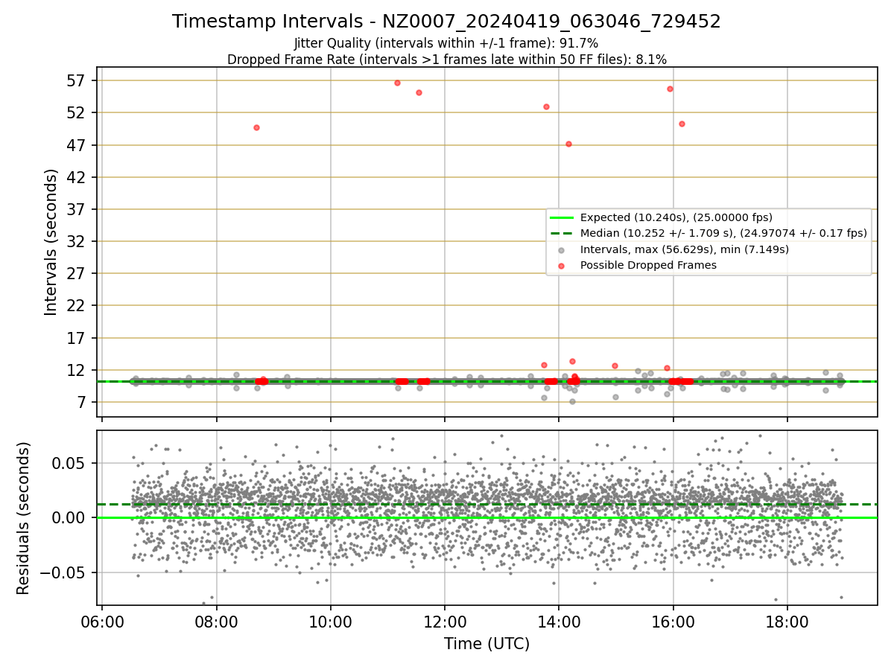Click the plot title NZ0007_20240419_063046_729452
The width and height of the screenshot is (894, 670).
(446, 22)
